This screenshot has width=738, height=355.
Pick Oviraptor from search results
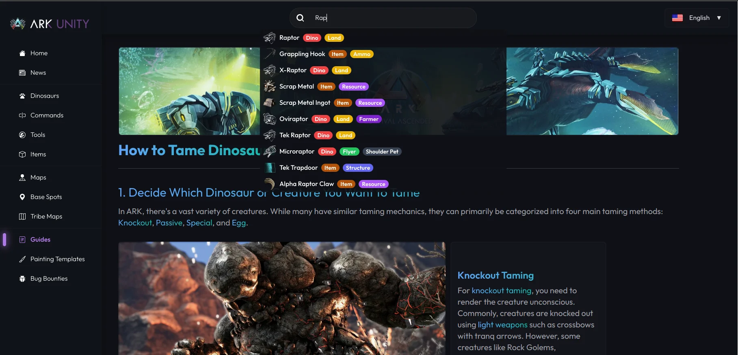(x=294, y=119)
